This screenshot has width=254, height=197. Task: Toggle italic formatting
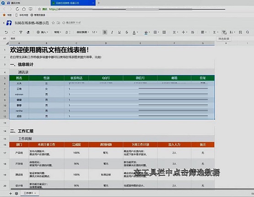point(112,32)
